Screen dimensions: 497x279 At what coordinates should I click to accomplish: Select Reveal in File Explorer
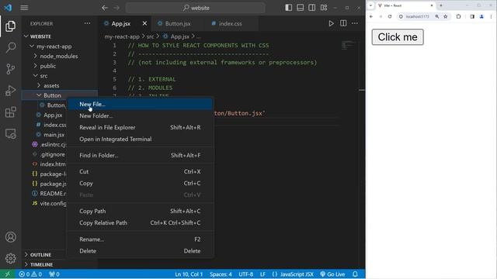(x=140, y=127)
